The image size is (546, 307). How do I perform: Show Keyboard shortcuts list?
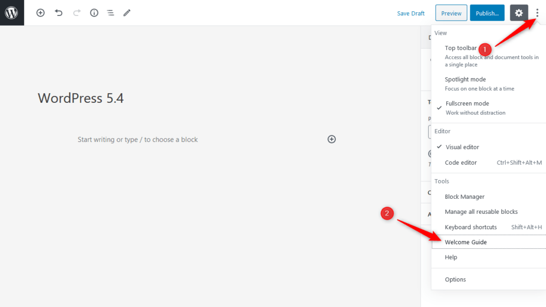488,227
